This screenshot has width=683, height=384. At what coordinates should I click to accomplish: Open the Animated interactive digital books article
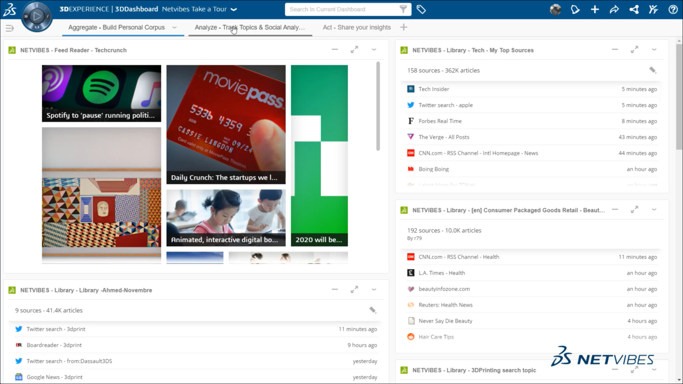pyautogui.click(x=226, y=218)
